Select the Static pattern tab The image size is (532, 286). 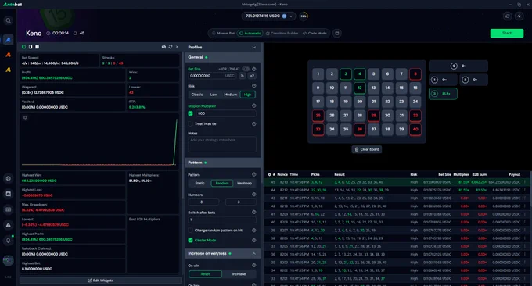point(199,183)
